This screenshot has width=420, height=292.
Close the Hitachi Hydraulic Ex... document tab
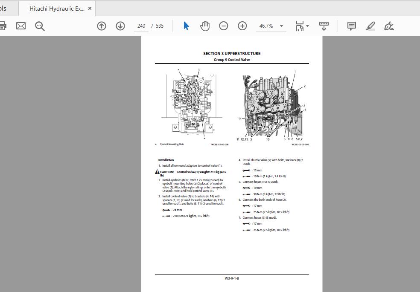(x=90, y=9)
